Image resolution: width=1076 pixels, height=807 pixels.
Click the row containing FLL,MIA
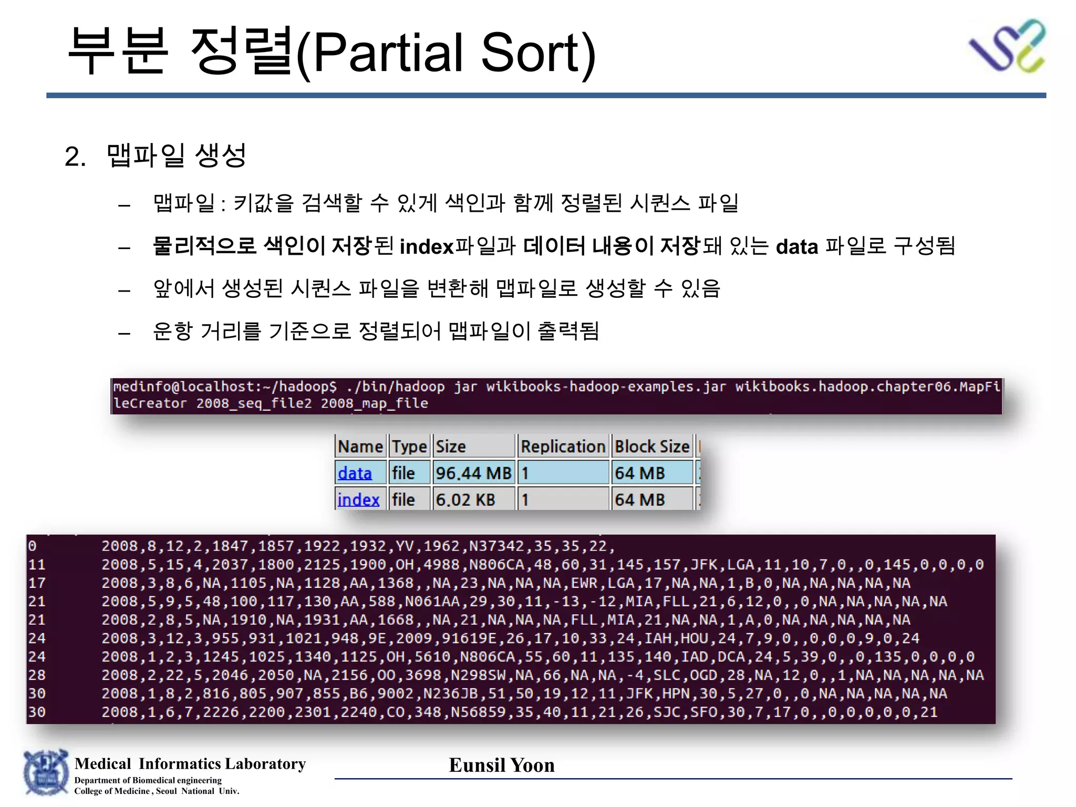coord(469,620)
